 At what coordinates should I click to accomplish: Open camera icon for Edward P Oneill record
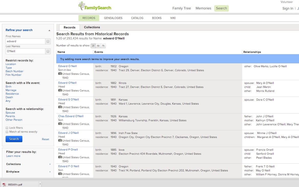[60, 157]
